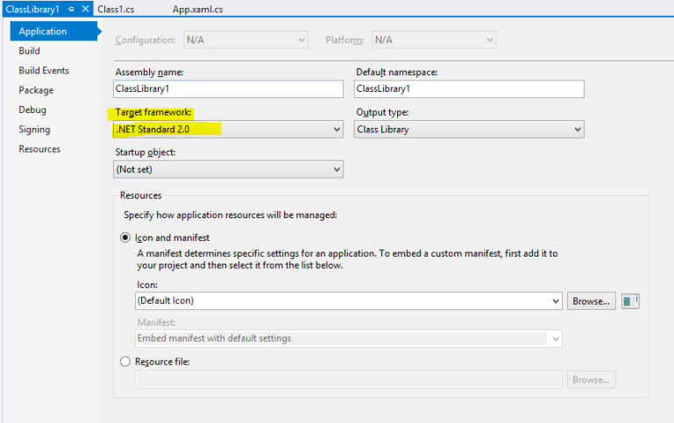
Task: Expand the Output type combo box
Action: coord(469,130)
